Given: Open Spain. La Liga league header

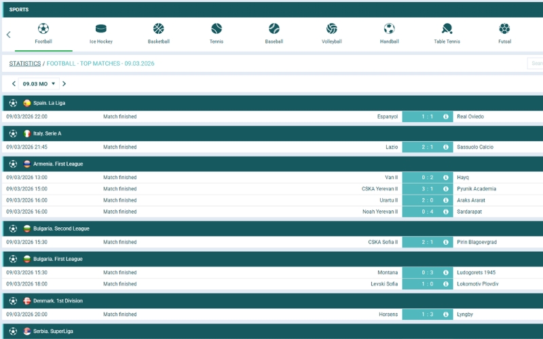Looking at the screenshot, I should click(x=273, y=103).
